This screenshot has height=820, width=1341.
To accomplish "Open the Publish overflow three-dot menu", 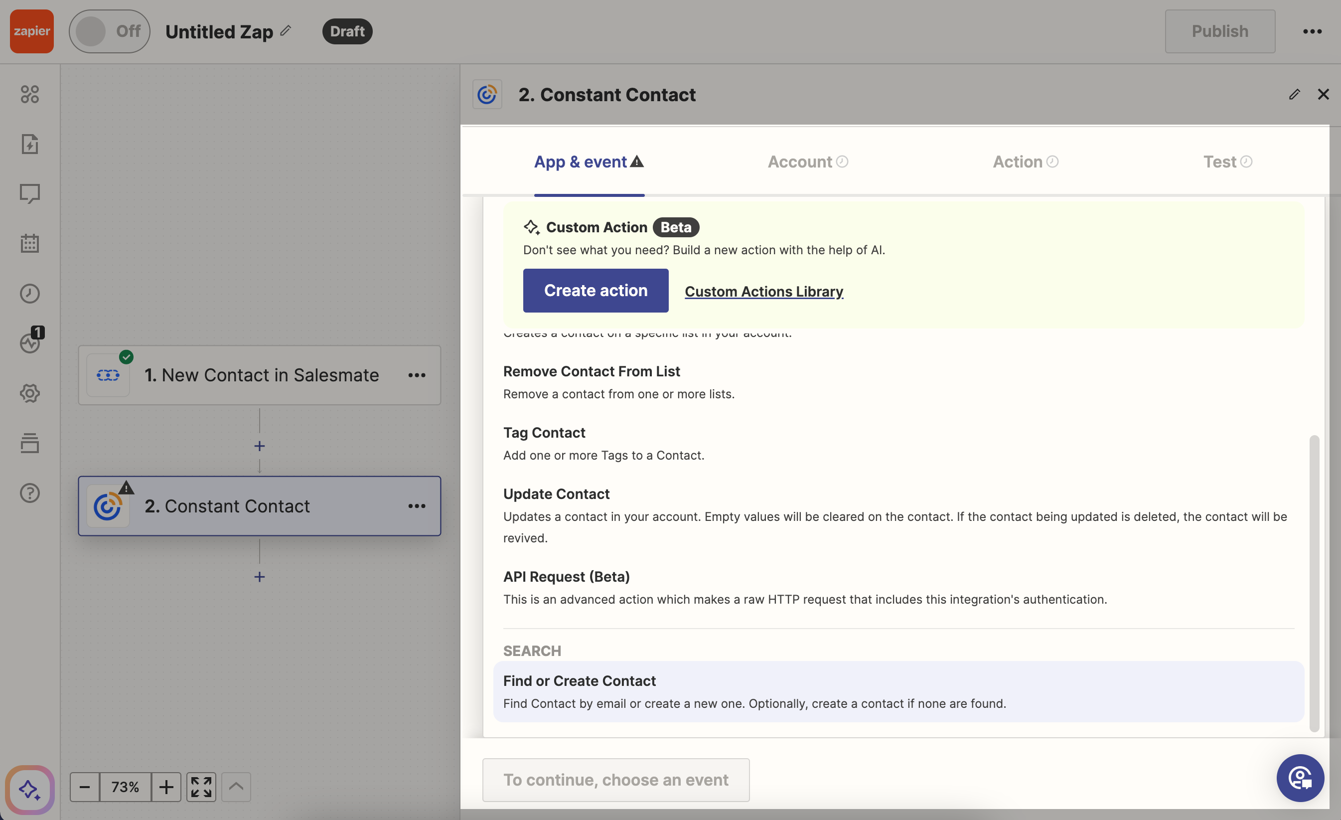I will (1312, 31).
